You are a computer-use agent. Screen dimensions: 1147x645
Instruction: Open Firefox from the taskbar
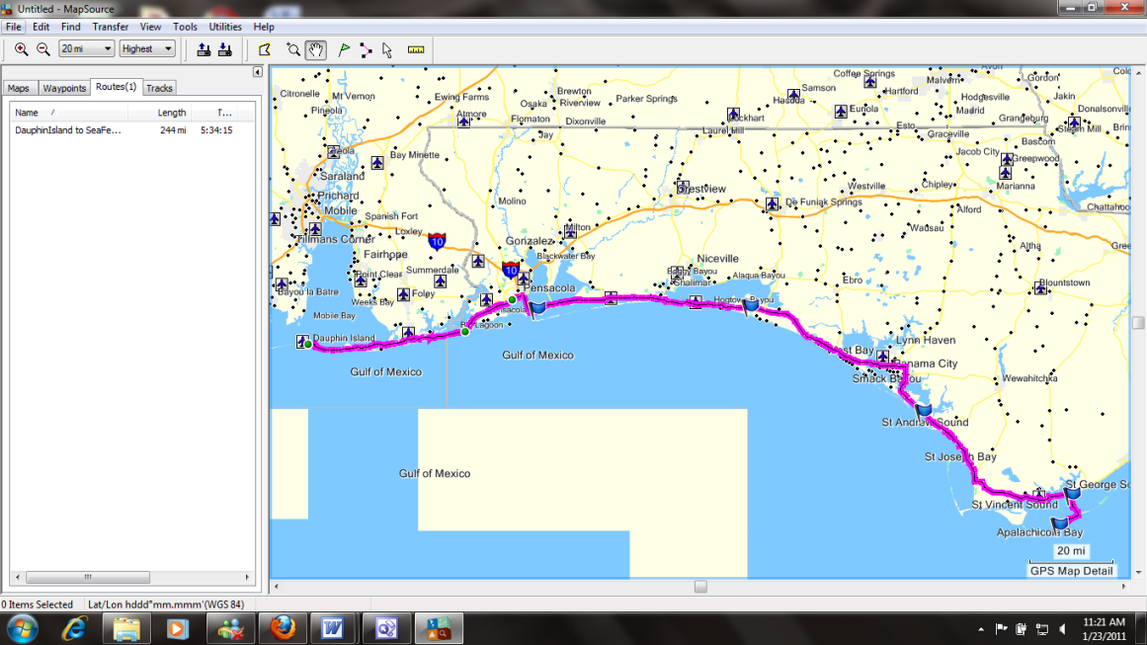point(282,629)
